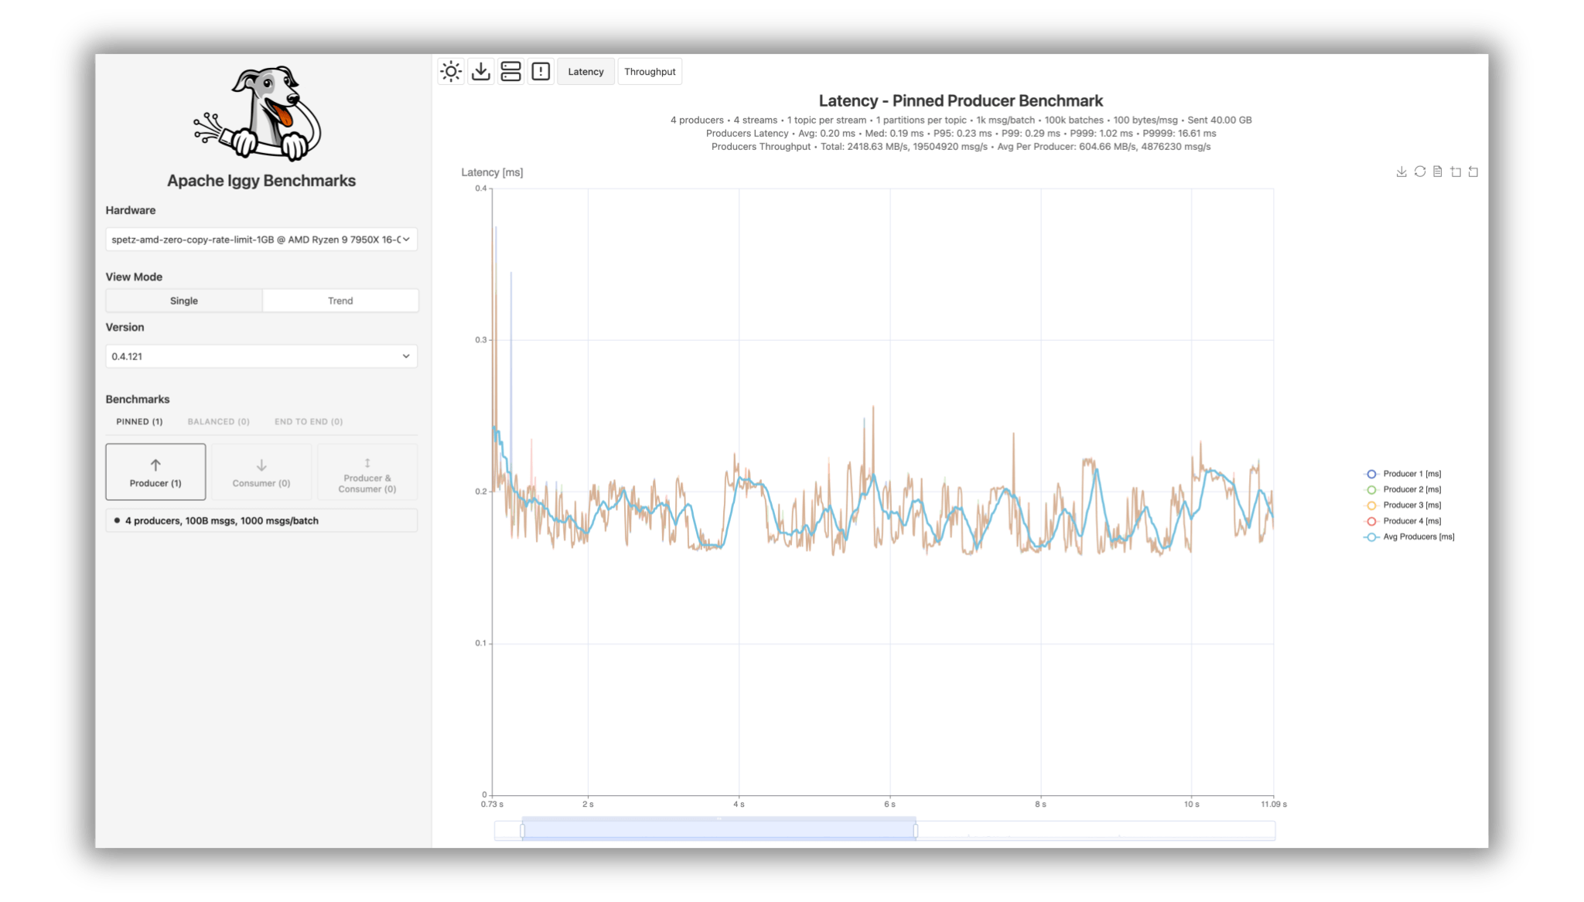Activate the chart area zoom tool icon
The height and width of the screenshot is (902, 1584).
[1456, 172]
